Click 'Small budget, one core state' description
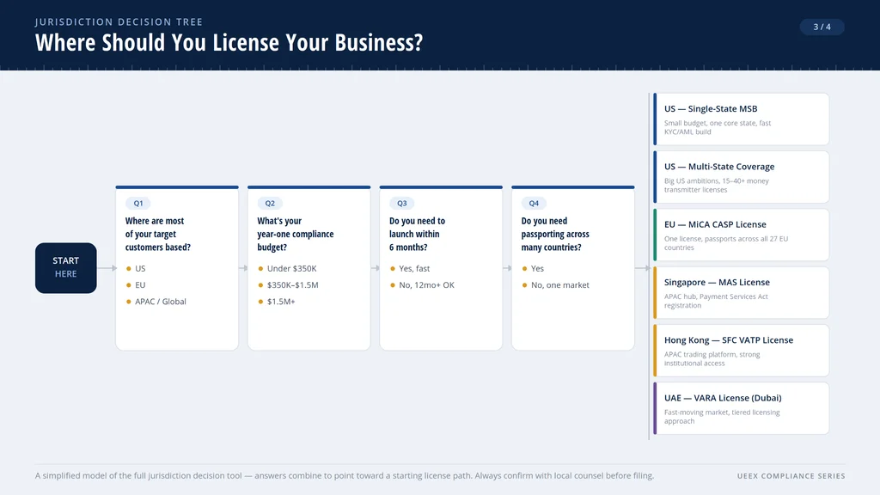880x495 pixels. (718, 127)
